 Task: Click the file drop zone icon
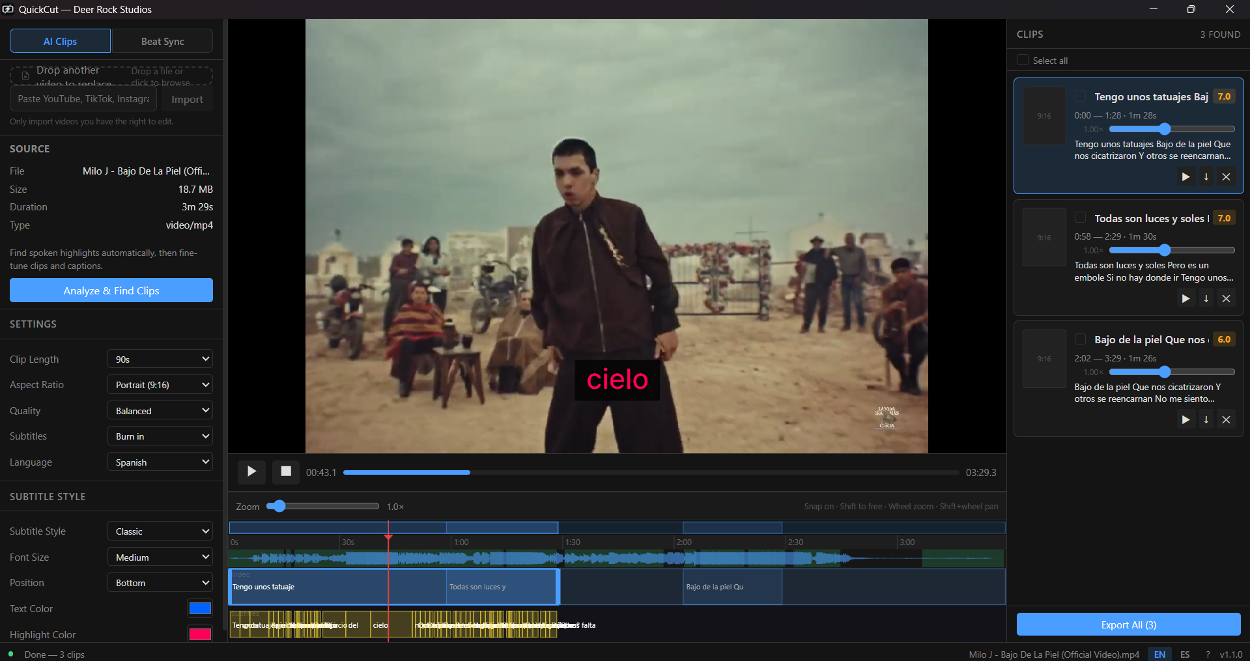tap(25, 76)
